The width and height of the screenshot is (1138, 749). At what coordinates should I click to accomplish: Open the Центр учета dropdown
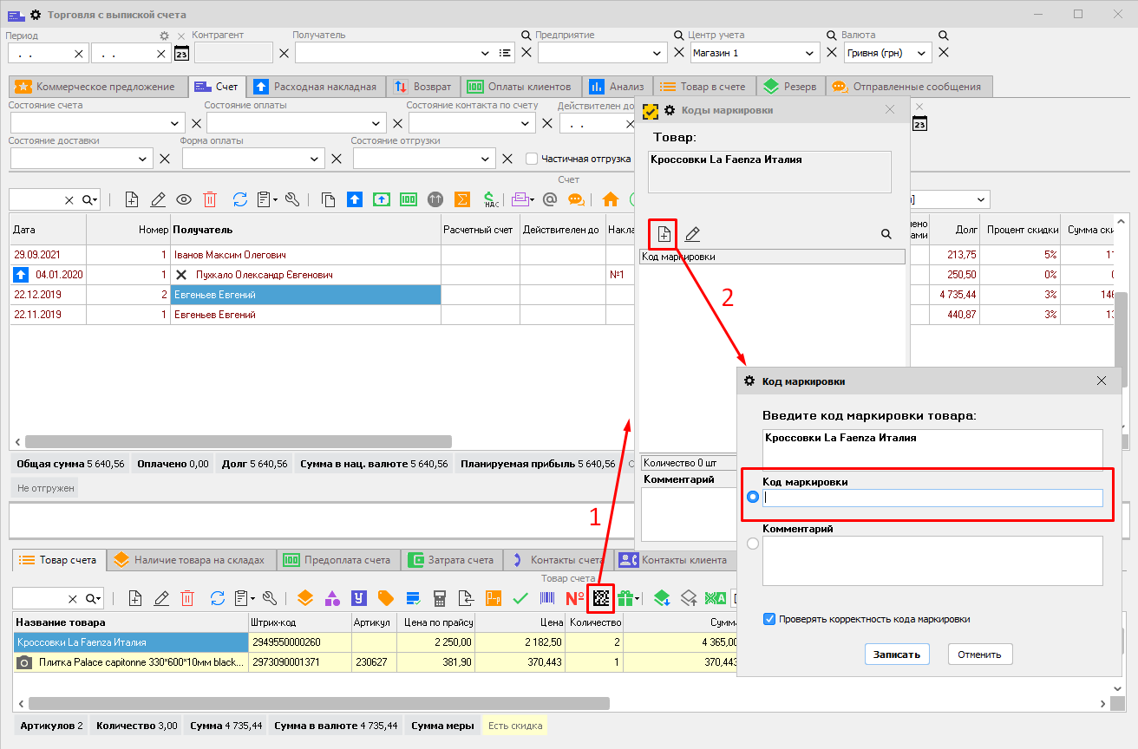pyautogui.click(x=810, y=53)
